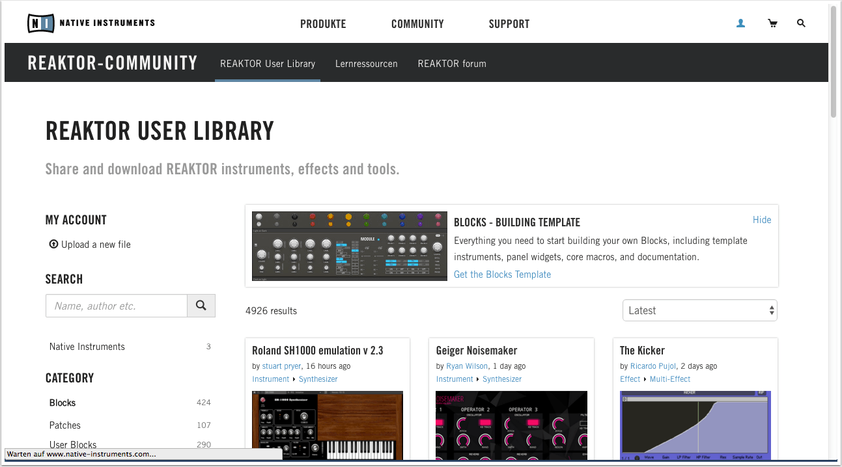Open the user account icon
The width and height of the screenshot is (842, 467).
[x=740, y=23]
